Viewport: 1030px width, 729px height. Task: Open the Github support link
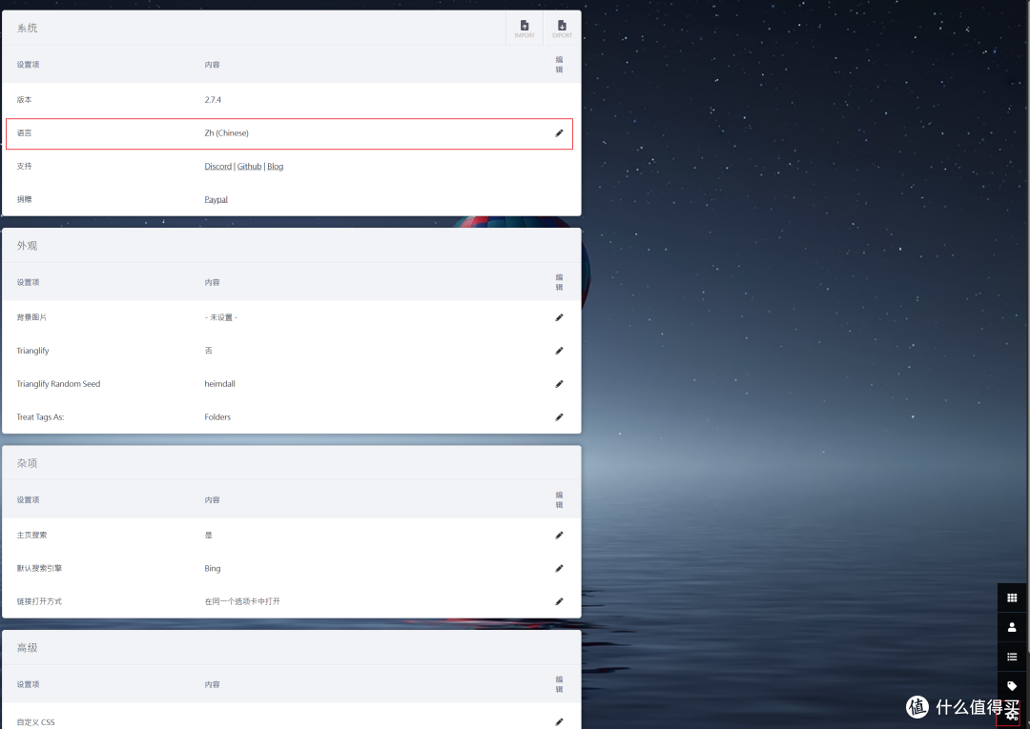click(x=250, y=167)
